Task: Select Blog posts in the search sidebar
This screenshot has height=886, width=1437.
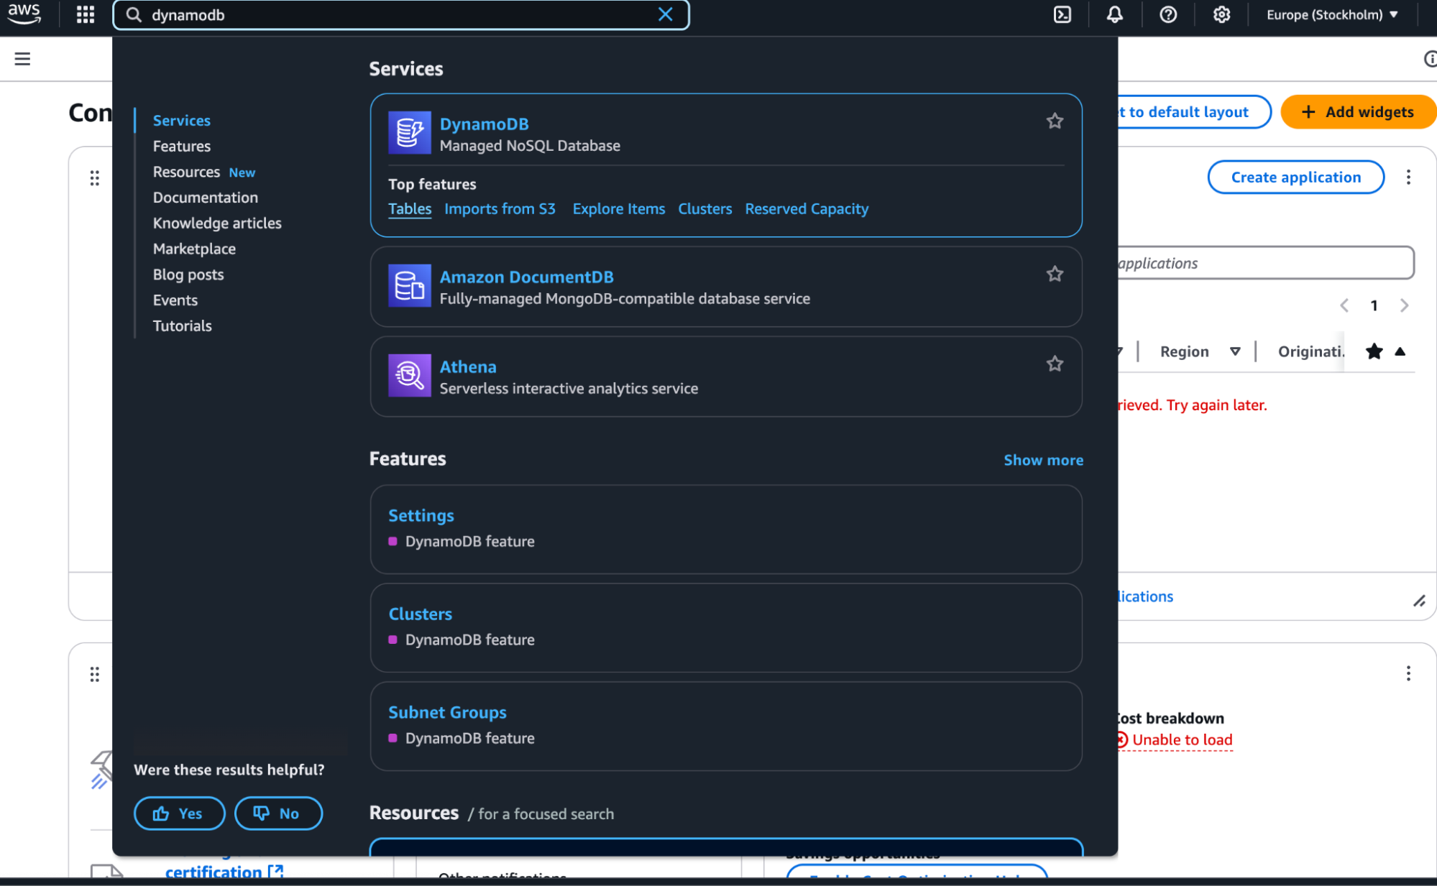Action: (188, 274)
